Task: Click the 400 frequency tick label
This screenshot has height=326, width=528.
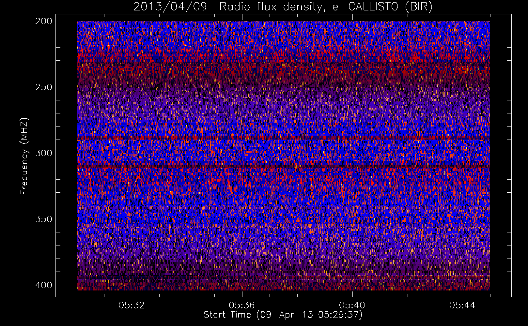Action: tap(43, 285)
